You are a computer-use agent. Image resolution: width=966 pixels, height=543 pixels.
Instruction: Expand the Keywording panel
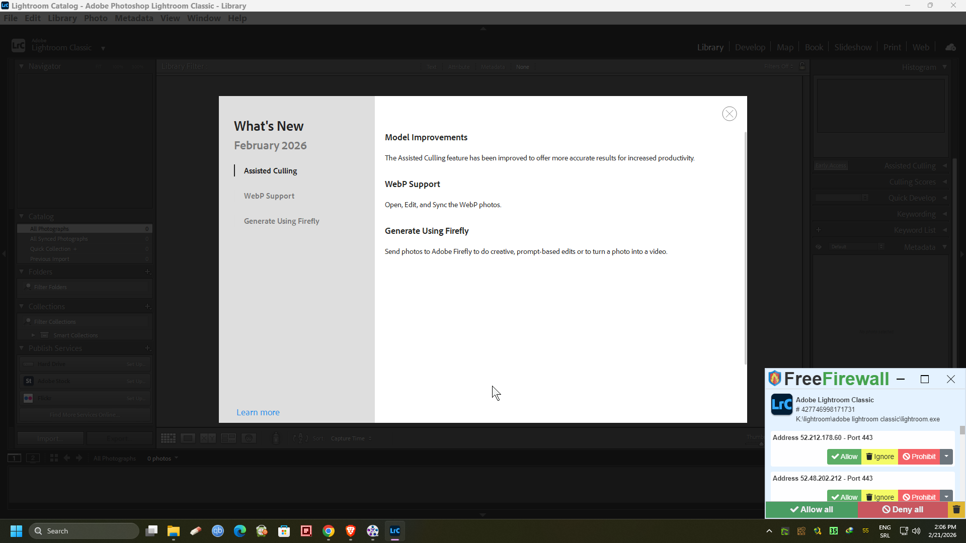coord(944,214)
